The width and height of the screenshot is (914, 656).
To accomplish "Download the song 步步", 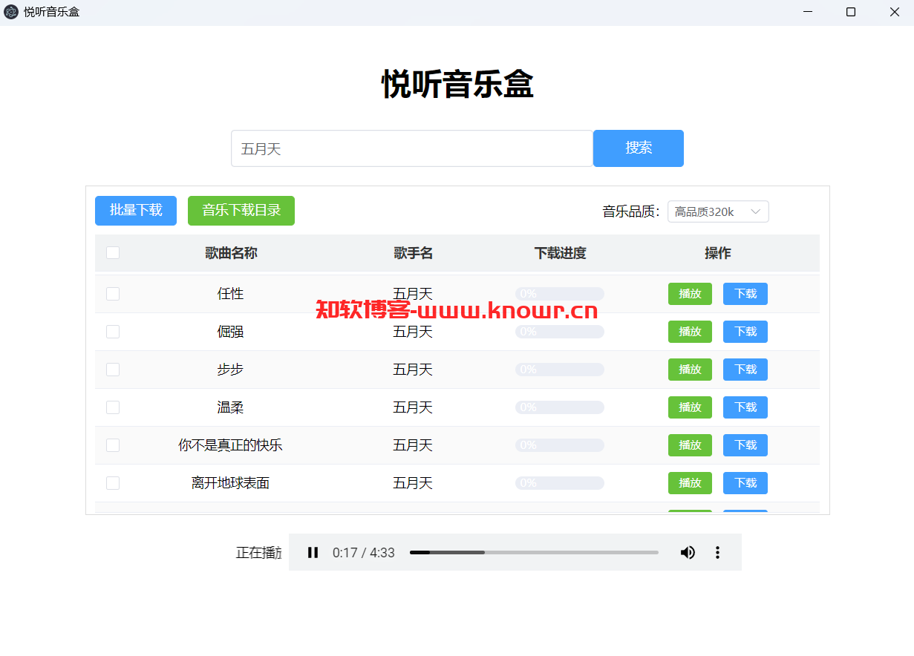I will point(745,370).
